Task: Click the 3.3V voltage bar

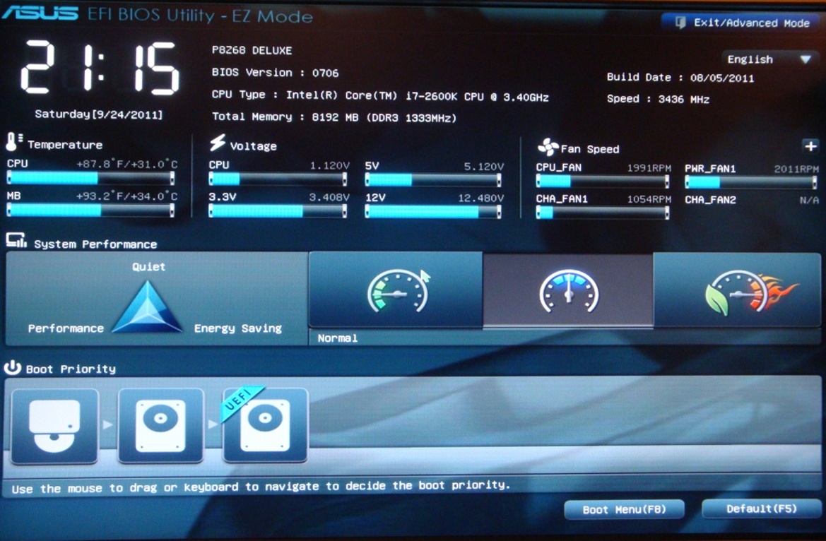Action: [278, 211]
